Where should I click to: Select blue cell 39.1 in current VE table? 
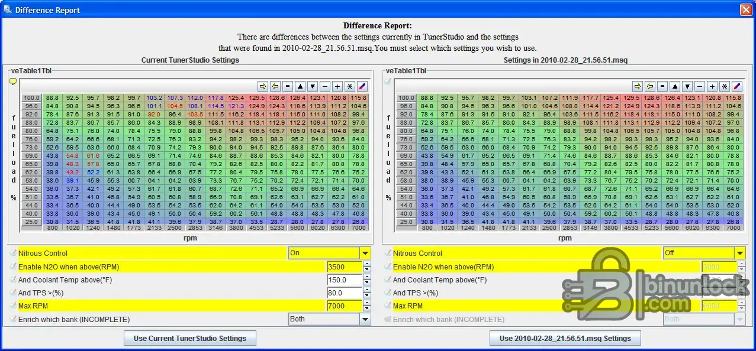[73, 180]
